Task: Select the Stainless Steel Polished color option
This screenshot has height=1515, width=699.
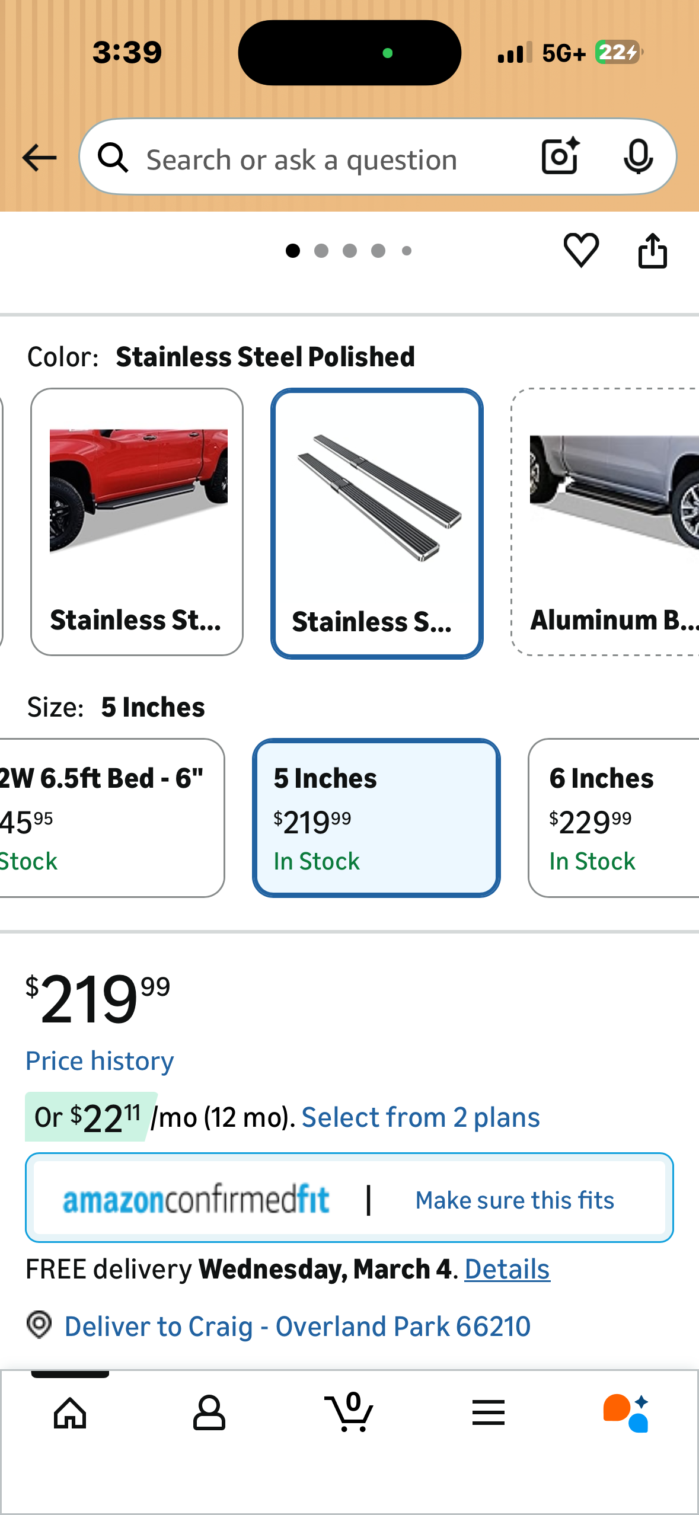Action: point(376,520)
